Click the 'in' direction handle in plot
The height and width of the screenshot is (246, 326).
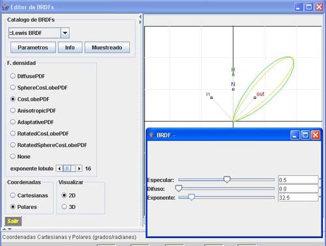click(211, 98)
